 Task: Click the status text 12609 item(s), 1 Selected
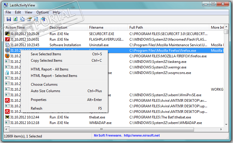pos(23,136)
